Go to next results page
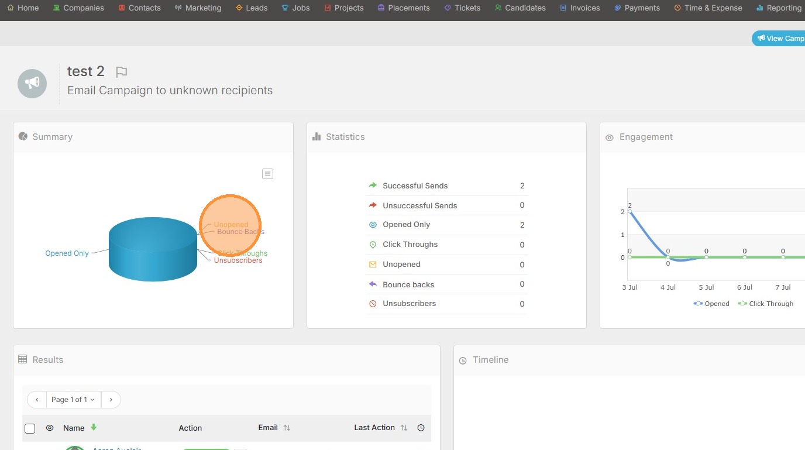The height and width of the screenshot is (450, 805). (111, 400)
